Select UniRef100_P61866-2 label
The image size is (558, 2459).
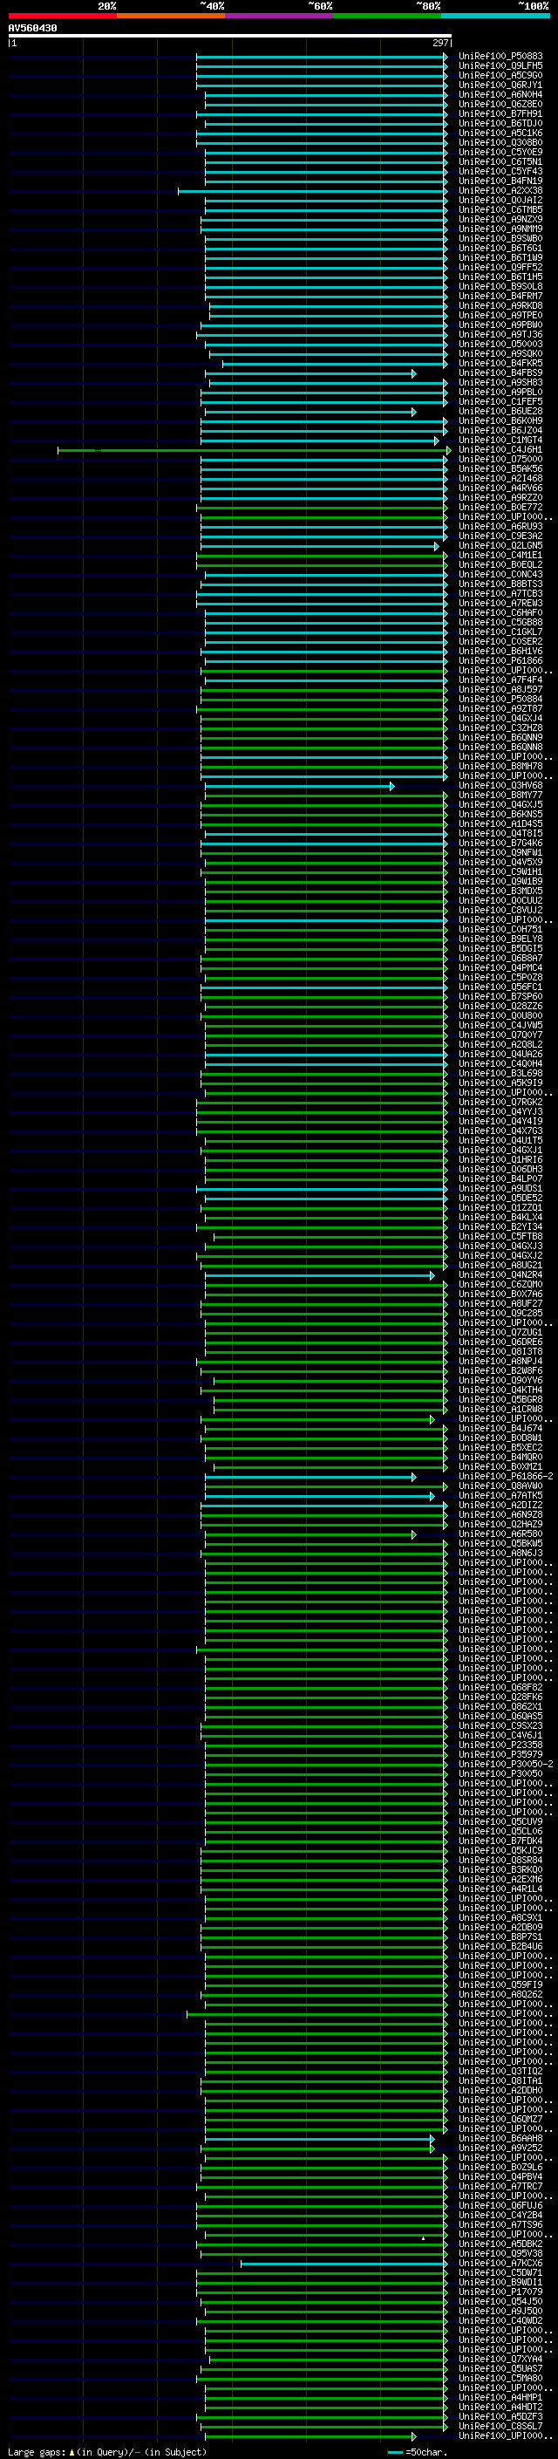506,1477
